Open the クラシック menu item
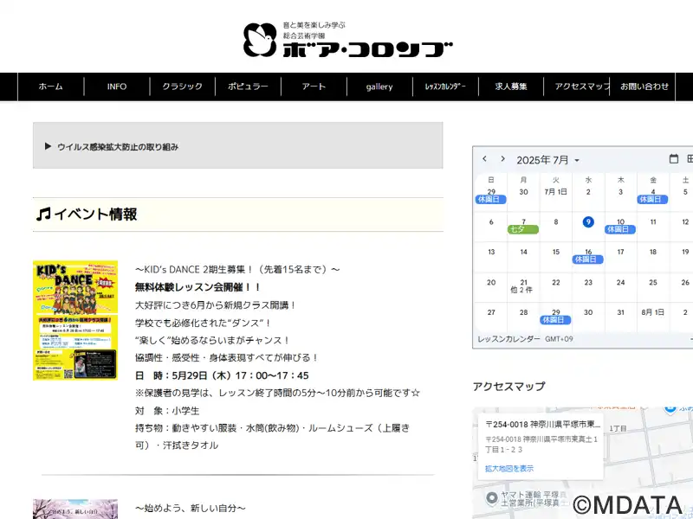The image size is (693, 519). (182, 86)
